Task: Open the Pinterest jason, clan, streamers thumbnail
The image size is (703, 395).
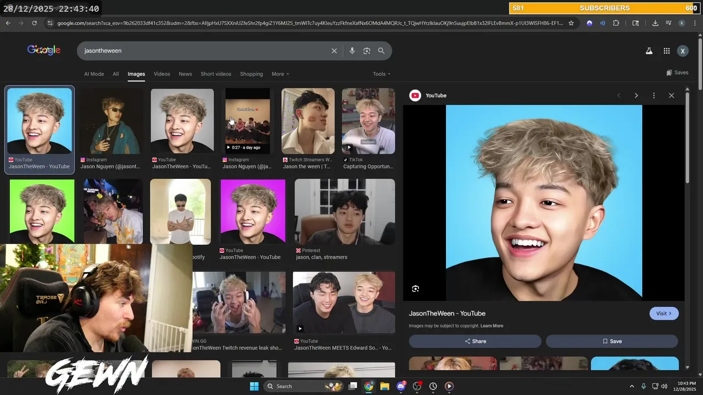Action: coord(344,211)
